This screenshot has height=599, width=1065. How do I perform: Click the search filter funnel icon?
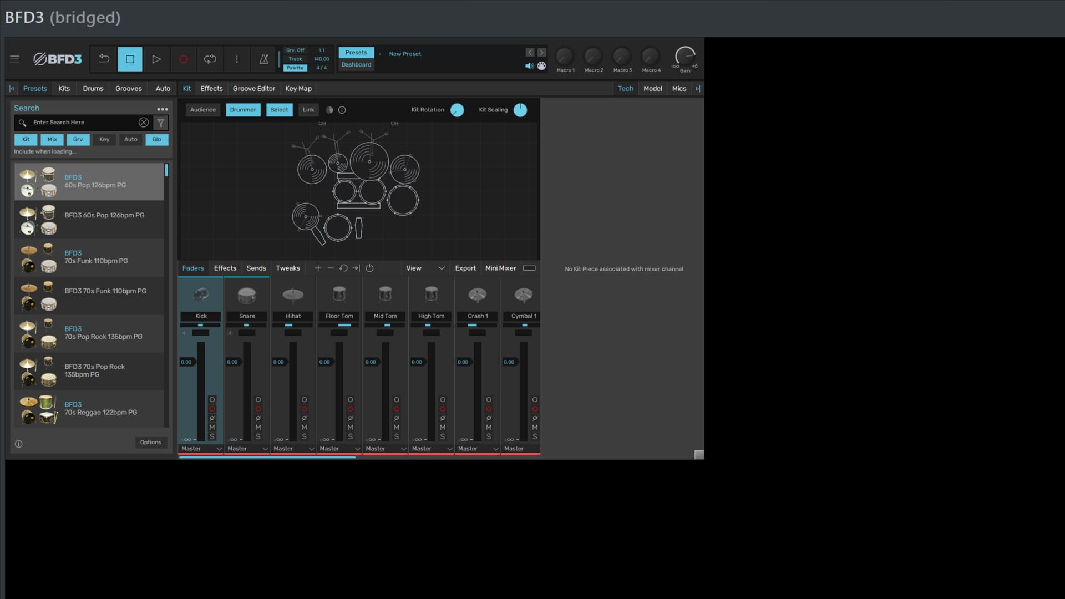(x=161, y=123)
